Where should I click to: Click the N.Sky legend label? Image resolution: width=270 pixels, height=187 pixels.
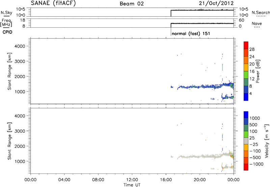(x=6, y=12)
